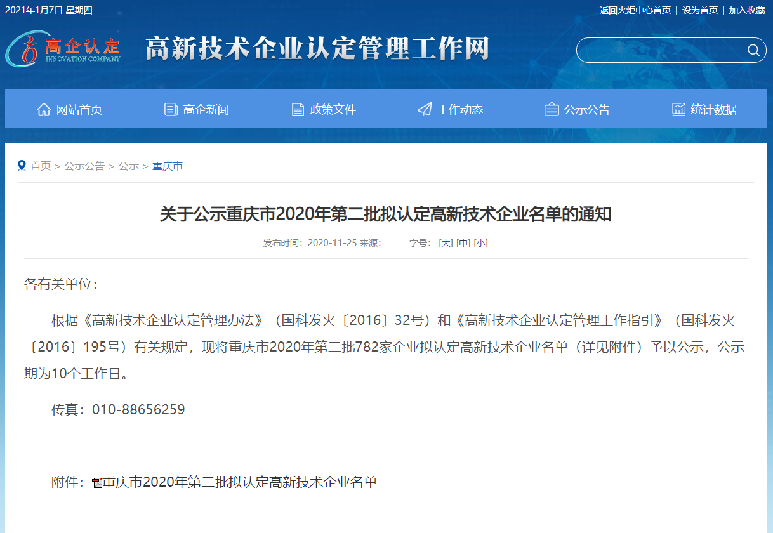Screen dimensions: 773x533
Task: Set font size to medium [中]
Action: [463, 243]
